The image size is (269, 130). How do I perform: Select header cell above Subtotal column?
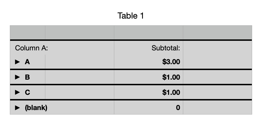[149, 32]
